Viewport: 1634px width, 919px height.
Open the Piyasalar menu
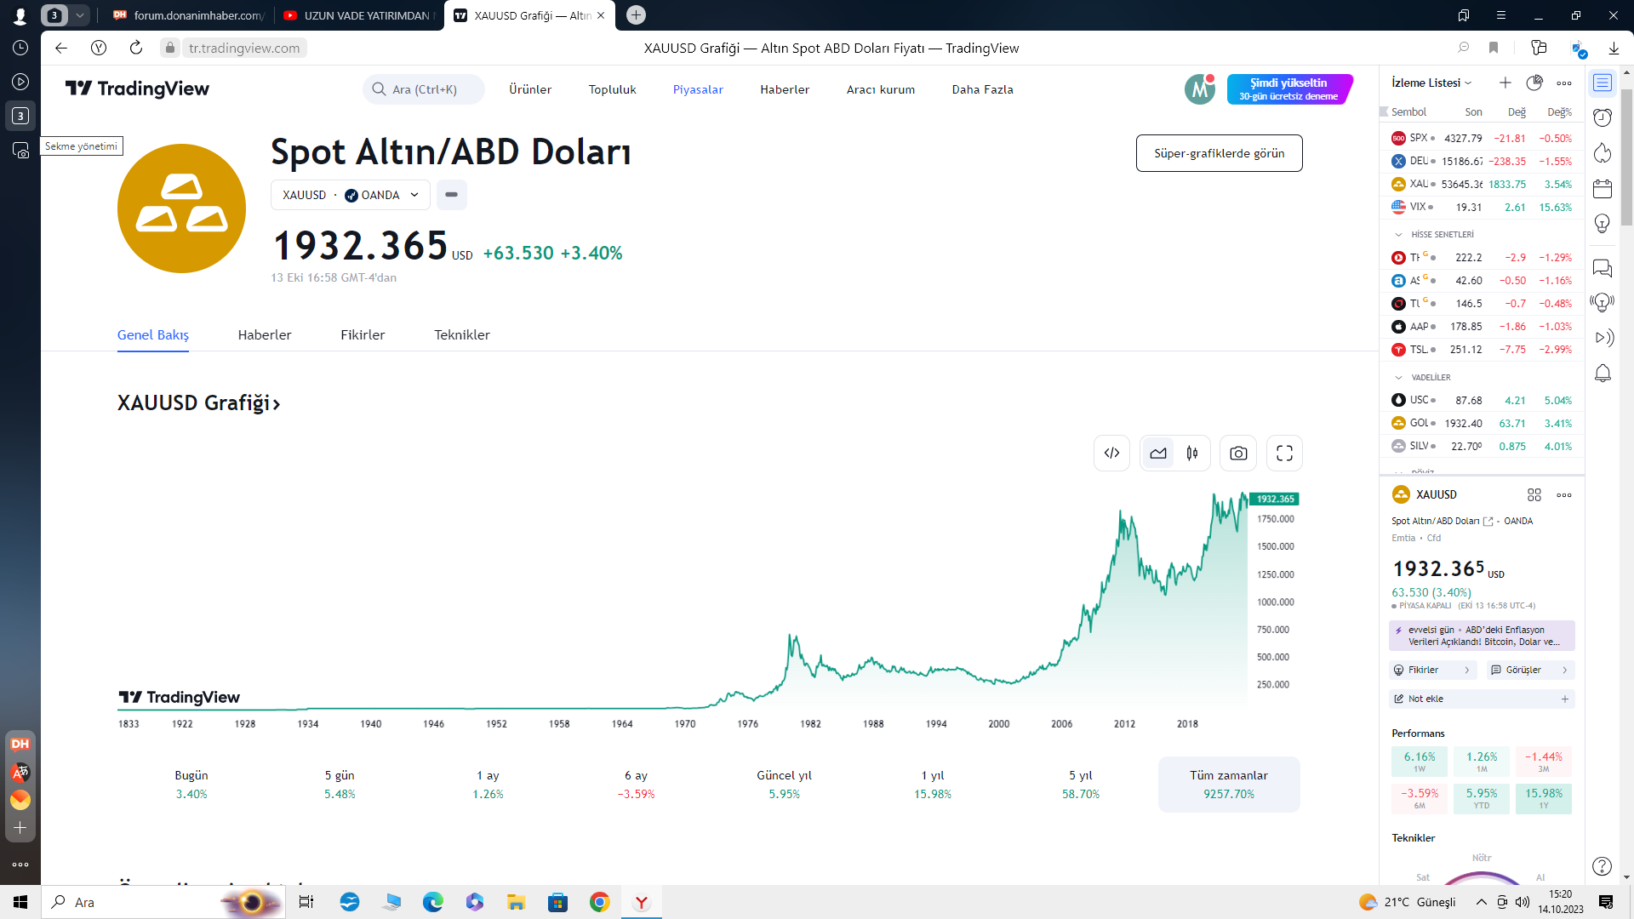tap(698, 89)
